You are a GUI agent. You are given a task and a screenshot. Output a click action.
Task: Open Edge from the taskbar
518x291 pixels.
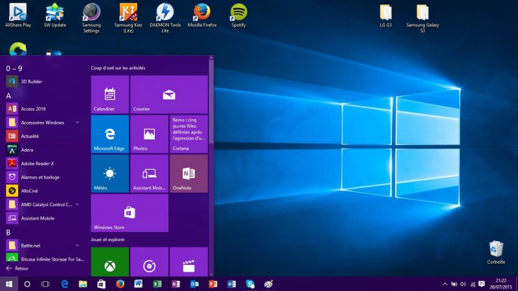pos(64,284)
